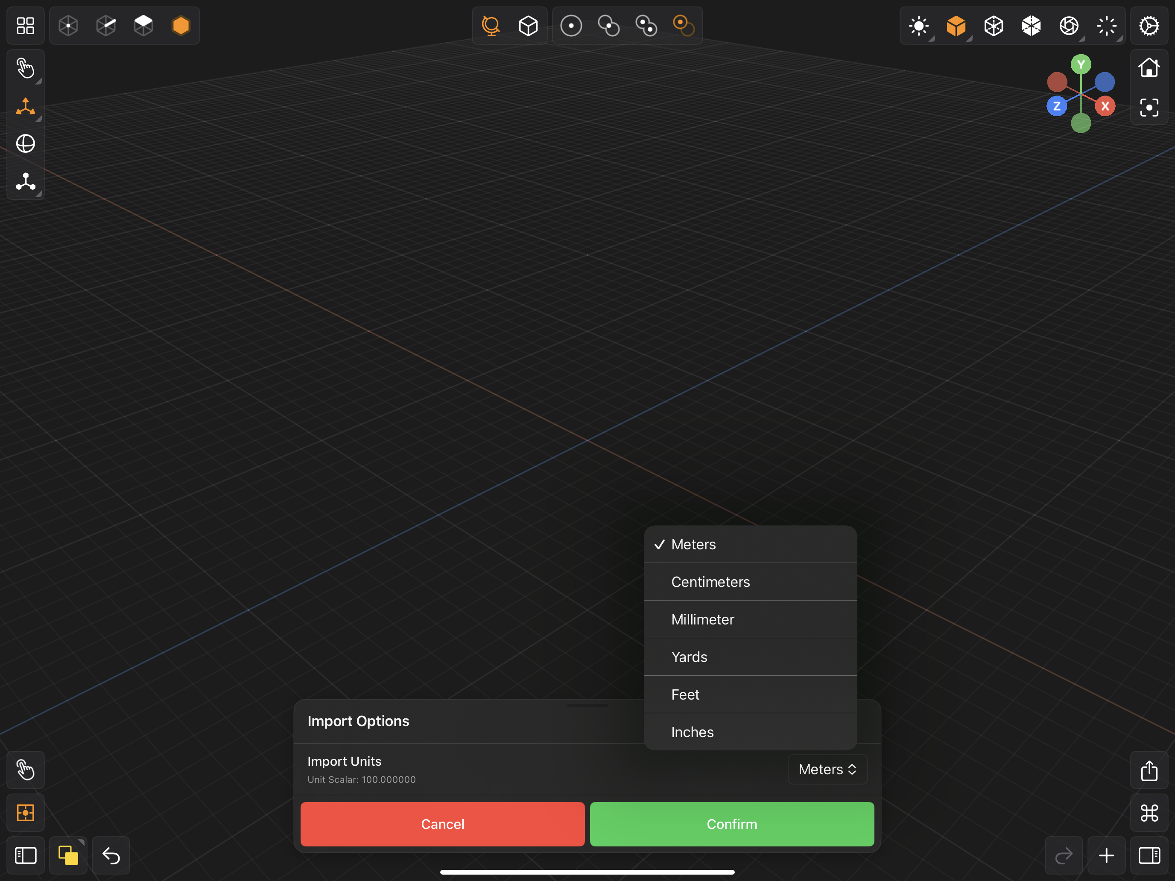Toggle the orange snap target square icon
The width and height of the screenshot is (1175, 881).
point(26,813)
